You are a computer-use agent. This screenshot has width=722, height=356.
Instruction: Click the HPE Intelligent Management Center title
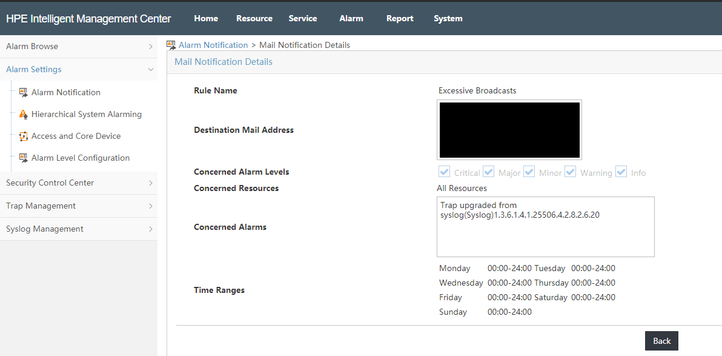click(x=88, y=18)
